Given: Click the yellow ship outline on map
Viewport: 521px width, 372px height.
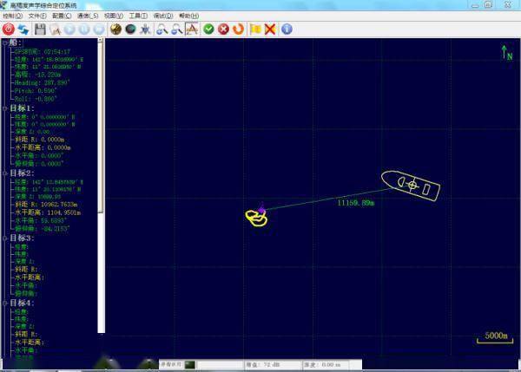Looking at the screenshot, I should click(411, 184).
